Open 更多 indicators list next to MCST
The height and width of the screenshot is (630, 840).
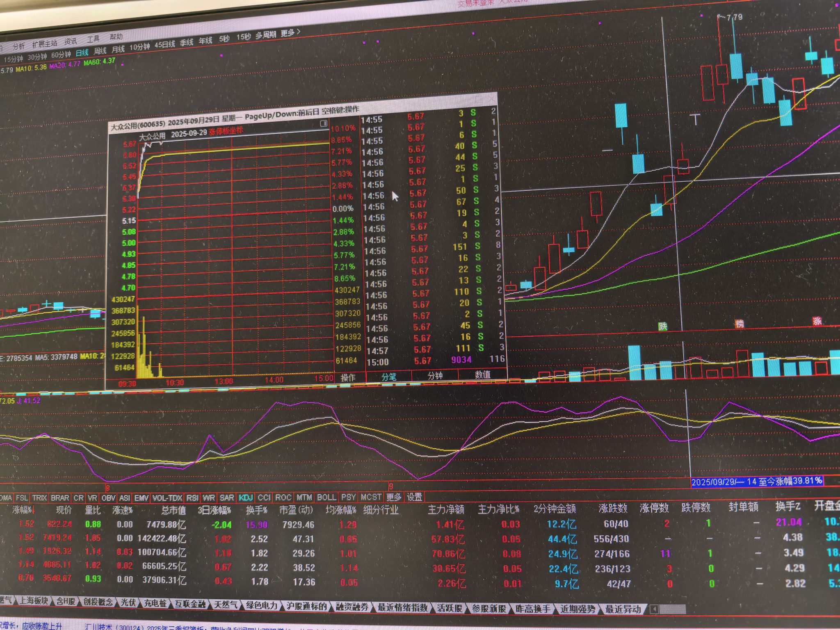pyautogui.click(x=394, y=497)
